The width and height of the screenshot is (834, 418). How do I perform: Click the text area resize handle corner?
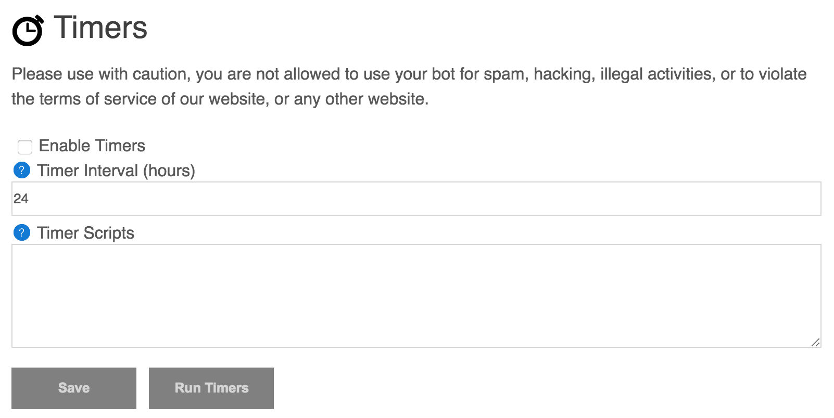(816, 342)
